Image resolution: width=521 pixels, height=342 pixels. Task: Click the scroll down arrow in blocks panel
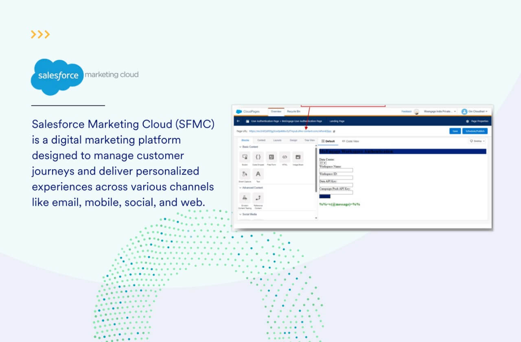[x=316, y=218]
